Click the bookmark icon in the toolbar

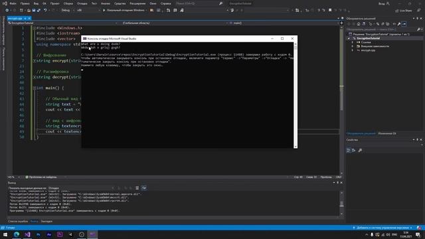tap(330, 11)
